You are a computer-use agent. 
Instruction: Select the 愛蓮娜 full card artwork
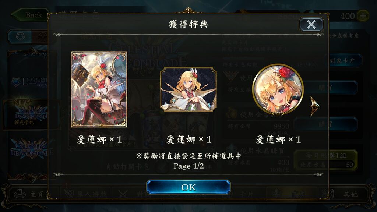pyautogui.click(x=99, y=89)
